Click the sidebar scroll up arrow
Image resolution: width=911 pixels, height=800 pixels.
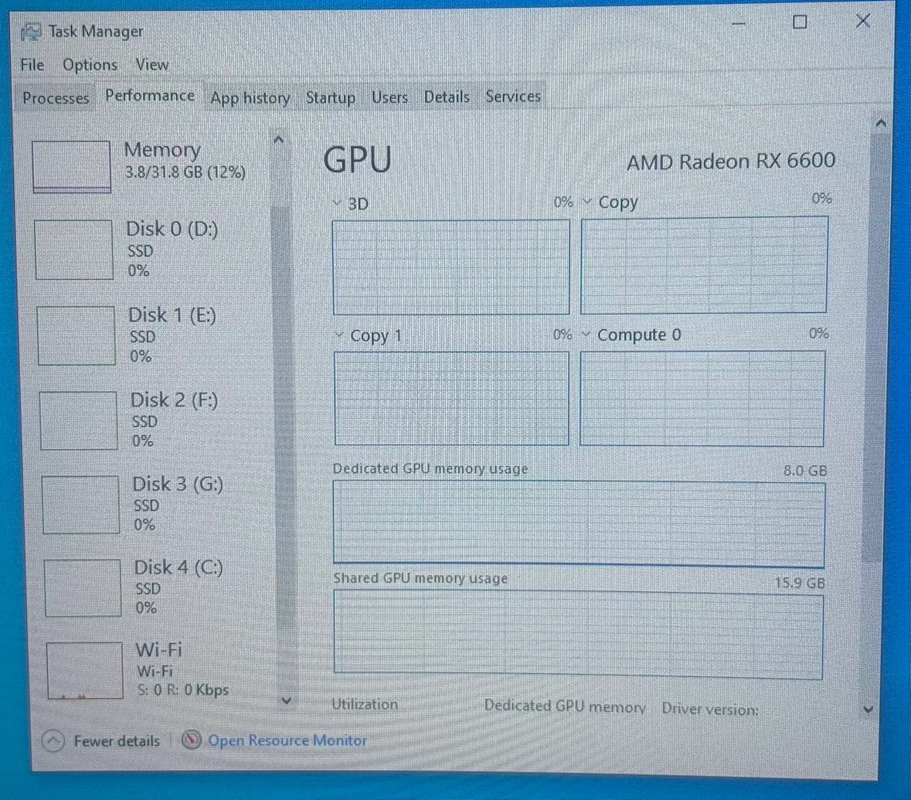(278, 140)
